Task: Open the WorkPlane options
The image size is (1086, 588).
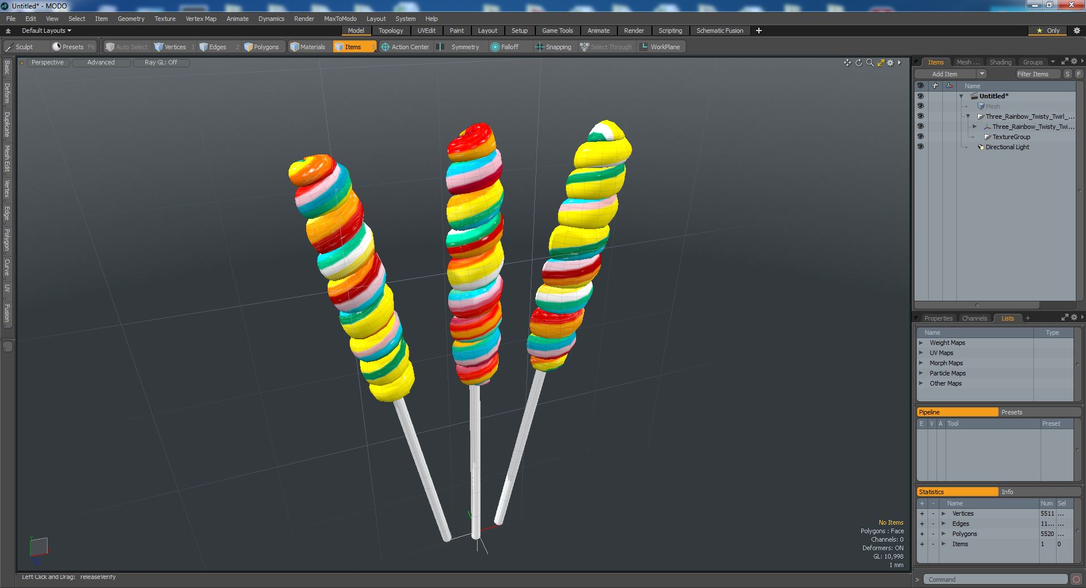Action: point(660,47)
